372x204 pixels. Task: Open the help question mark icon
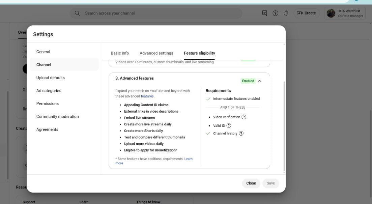coord(276,13)
